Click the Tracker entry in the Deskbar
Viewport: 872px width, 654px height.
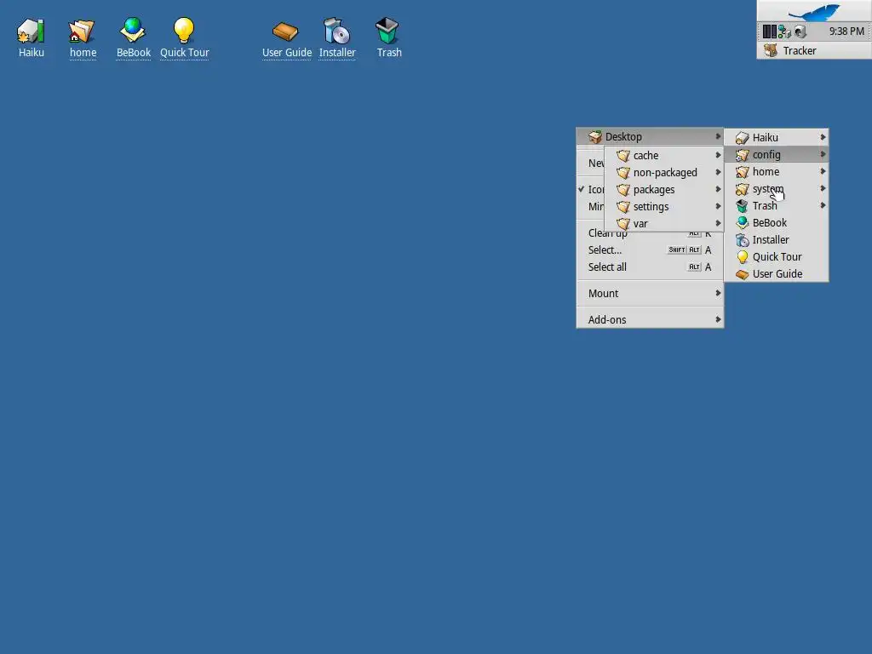pos(814,50)
